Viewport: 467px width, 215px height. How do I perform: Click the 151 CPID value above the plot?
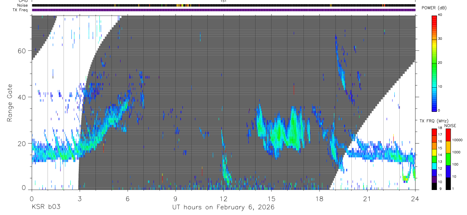point(223,1)
